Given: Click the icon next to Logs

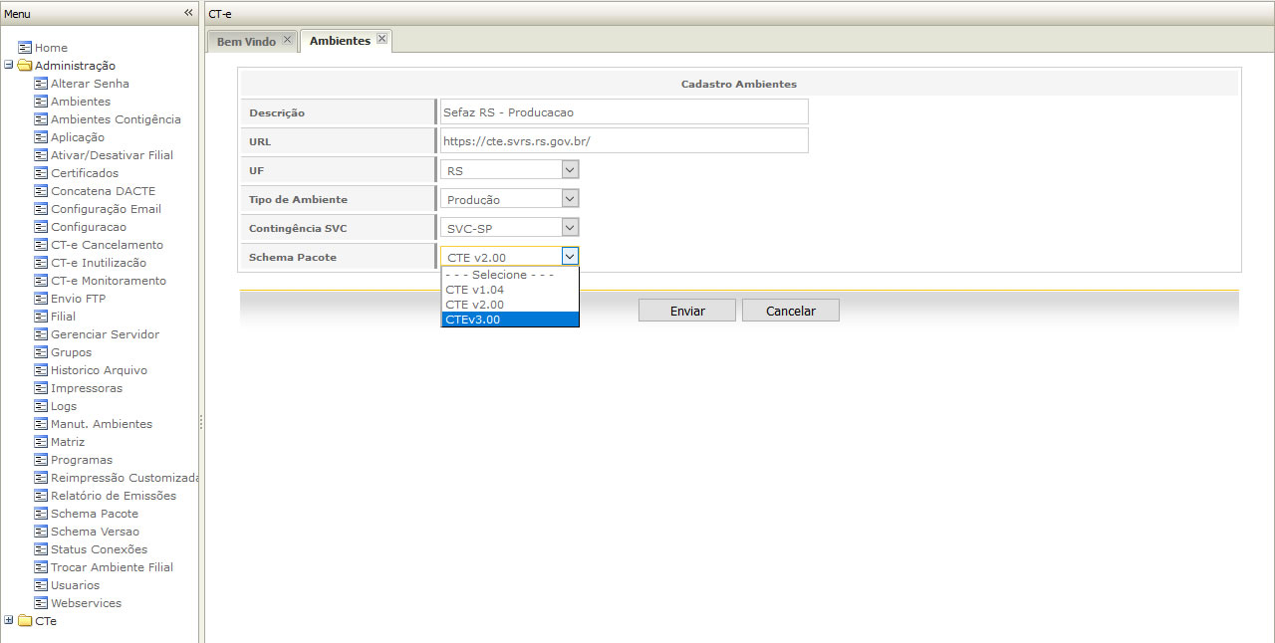Looking at the screenshot, I should click(x=41, y=406).
